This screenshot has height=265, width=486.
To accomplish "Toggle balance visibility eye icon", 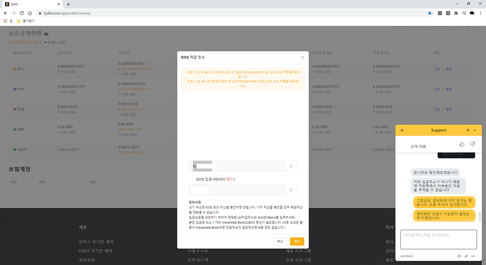I will click(46, 34).
